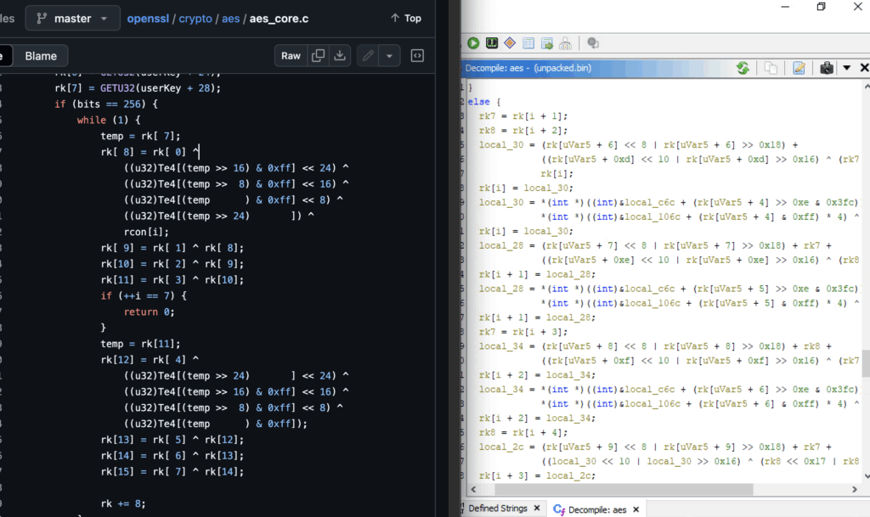Image resolution: width=870 pixels, height=517 pixels.
Task: Click 'rk7 = rk[i + 1];' in the decompiler
Action: coord(523,115)
